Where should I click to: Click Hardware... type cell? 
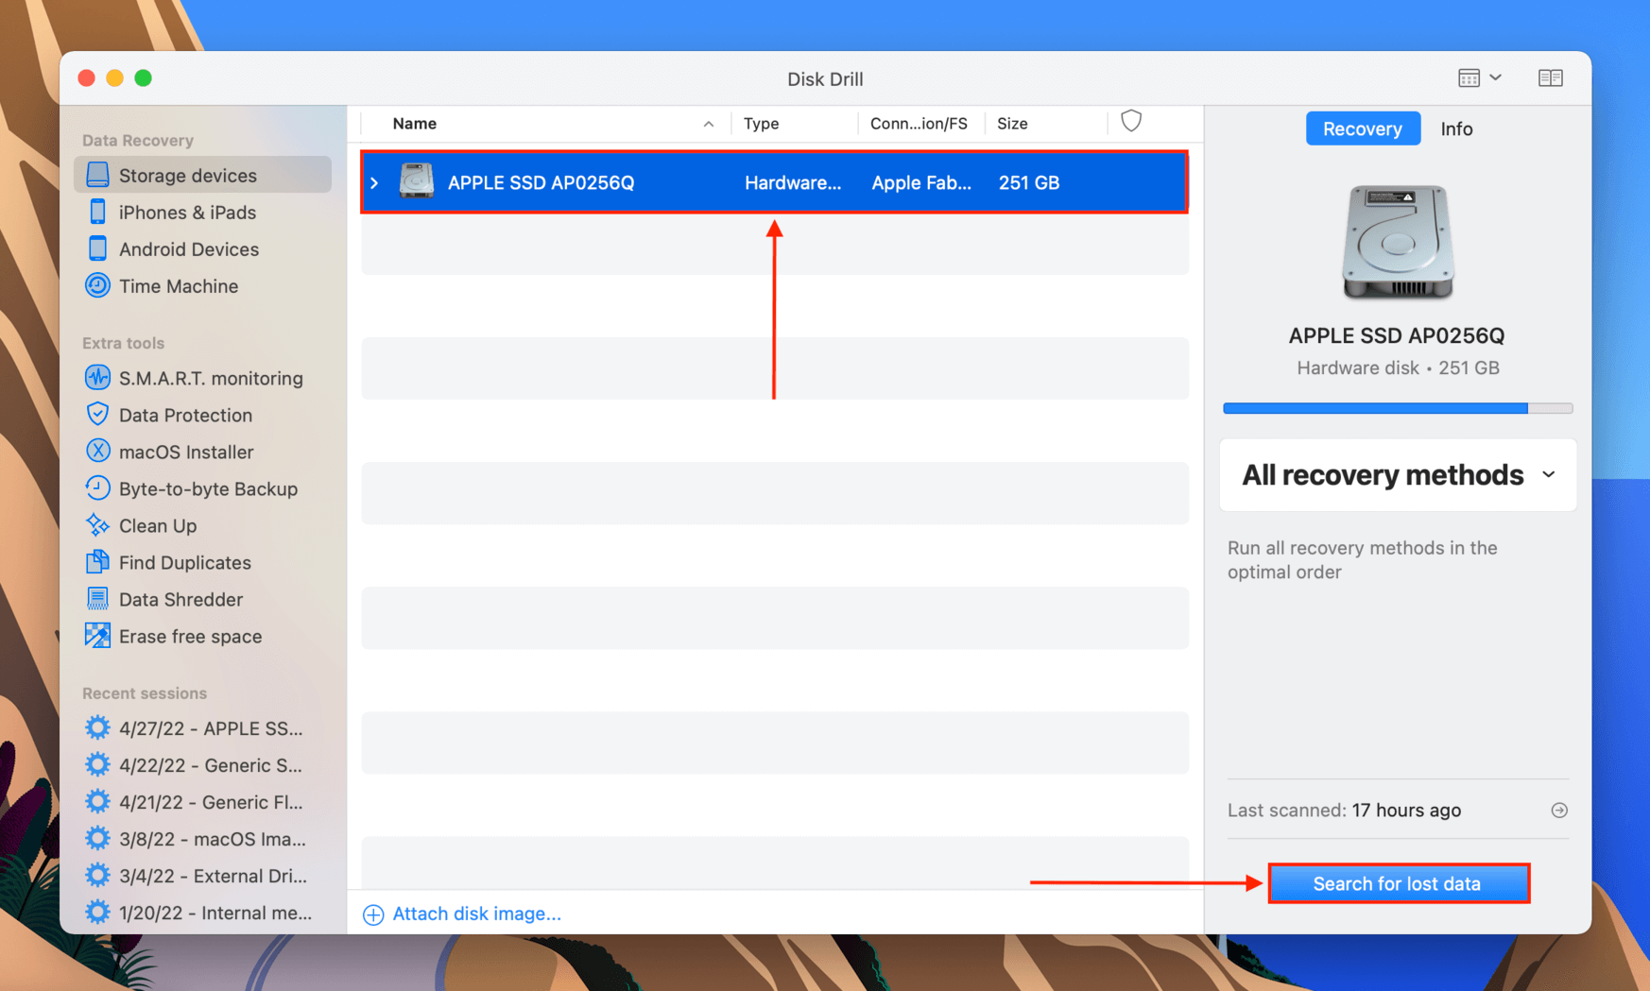click(x=793, y=183)
